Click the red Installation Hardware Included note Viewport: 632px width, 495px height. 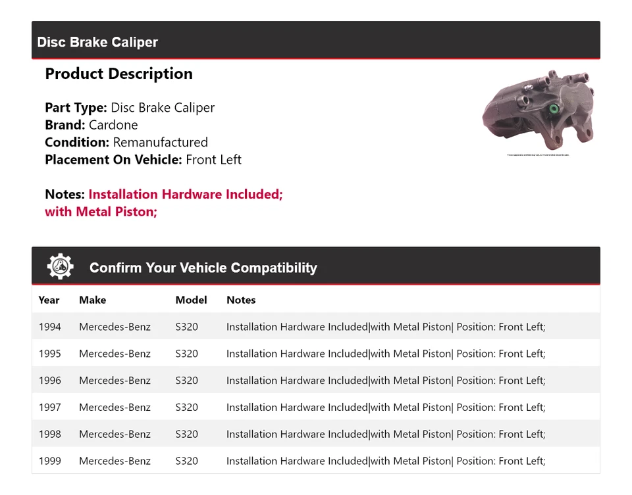point(185,195)
